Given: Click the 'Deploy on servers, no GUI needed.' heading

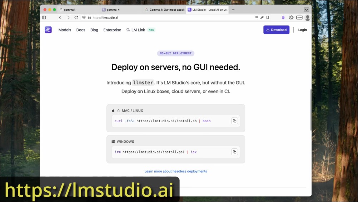Looking at the screenshot, I should click(175, 67).
